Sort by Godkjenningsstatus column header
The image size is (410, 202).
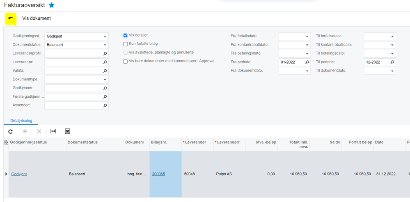(x=37, y=145)
